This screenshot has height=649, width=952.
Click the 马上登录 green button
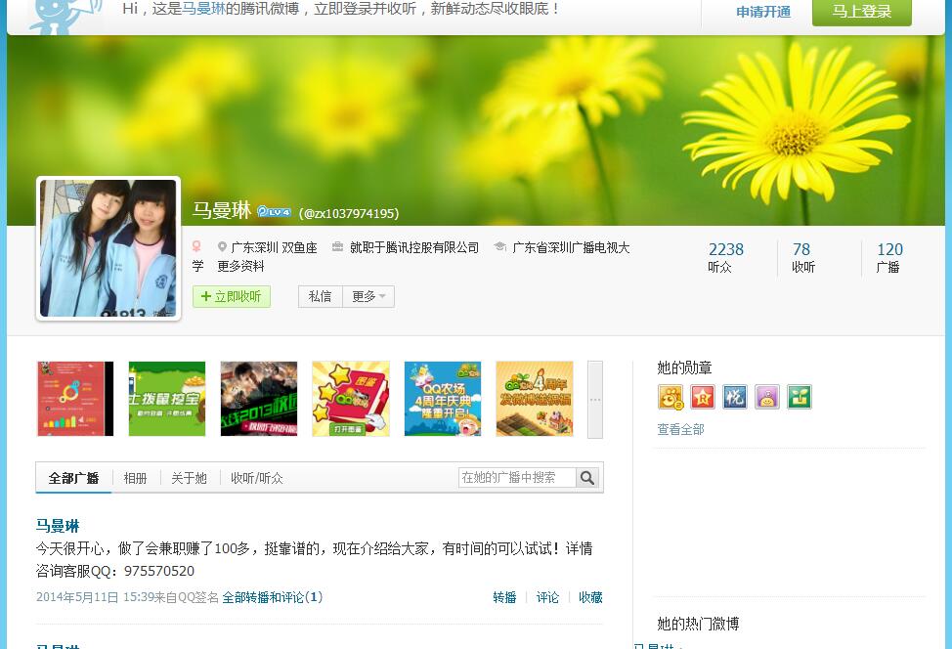click(x=861, y=12)
